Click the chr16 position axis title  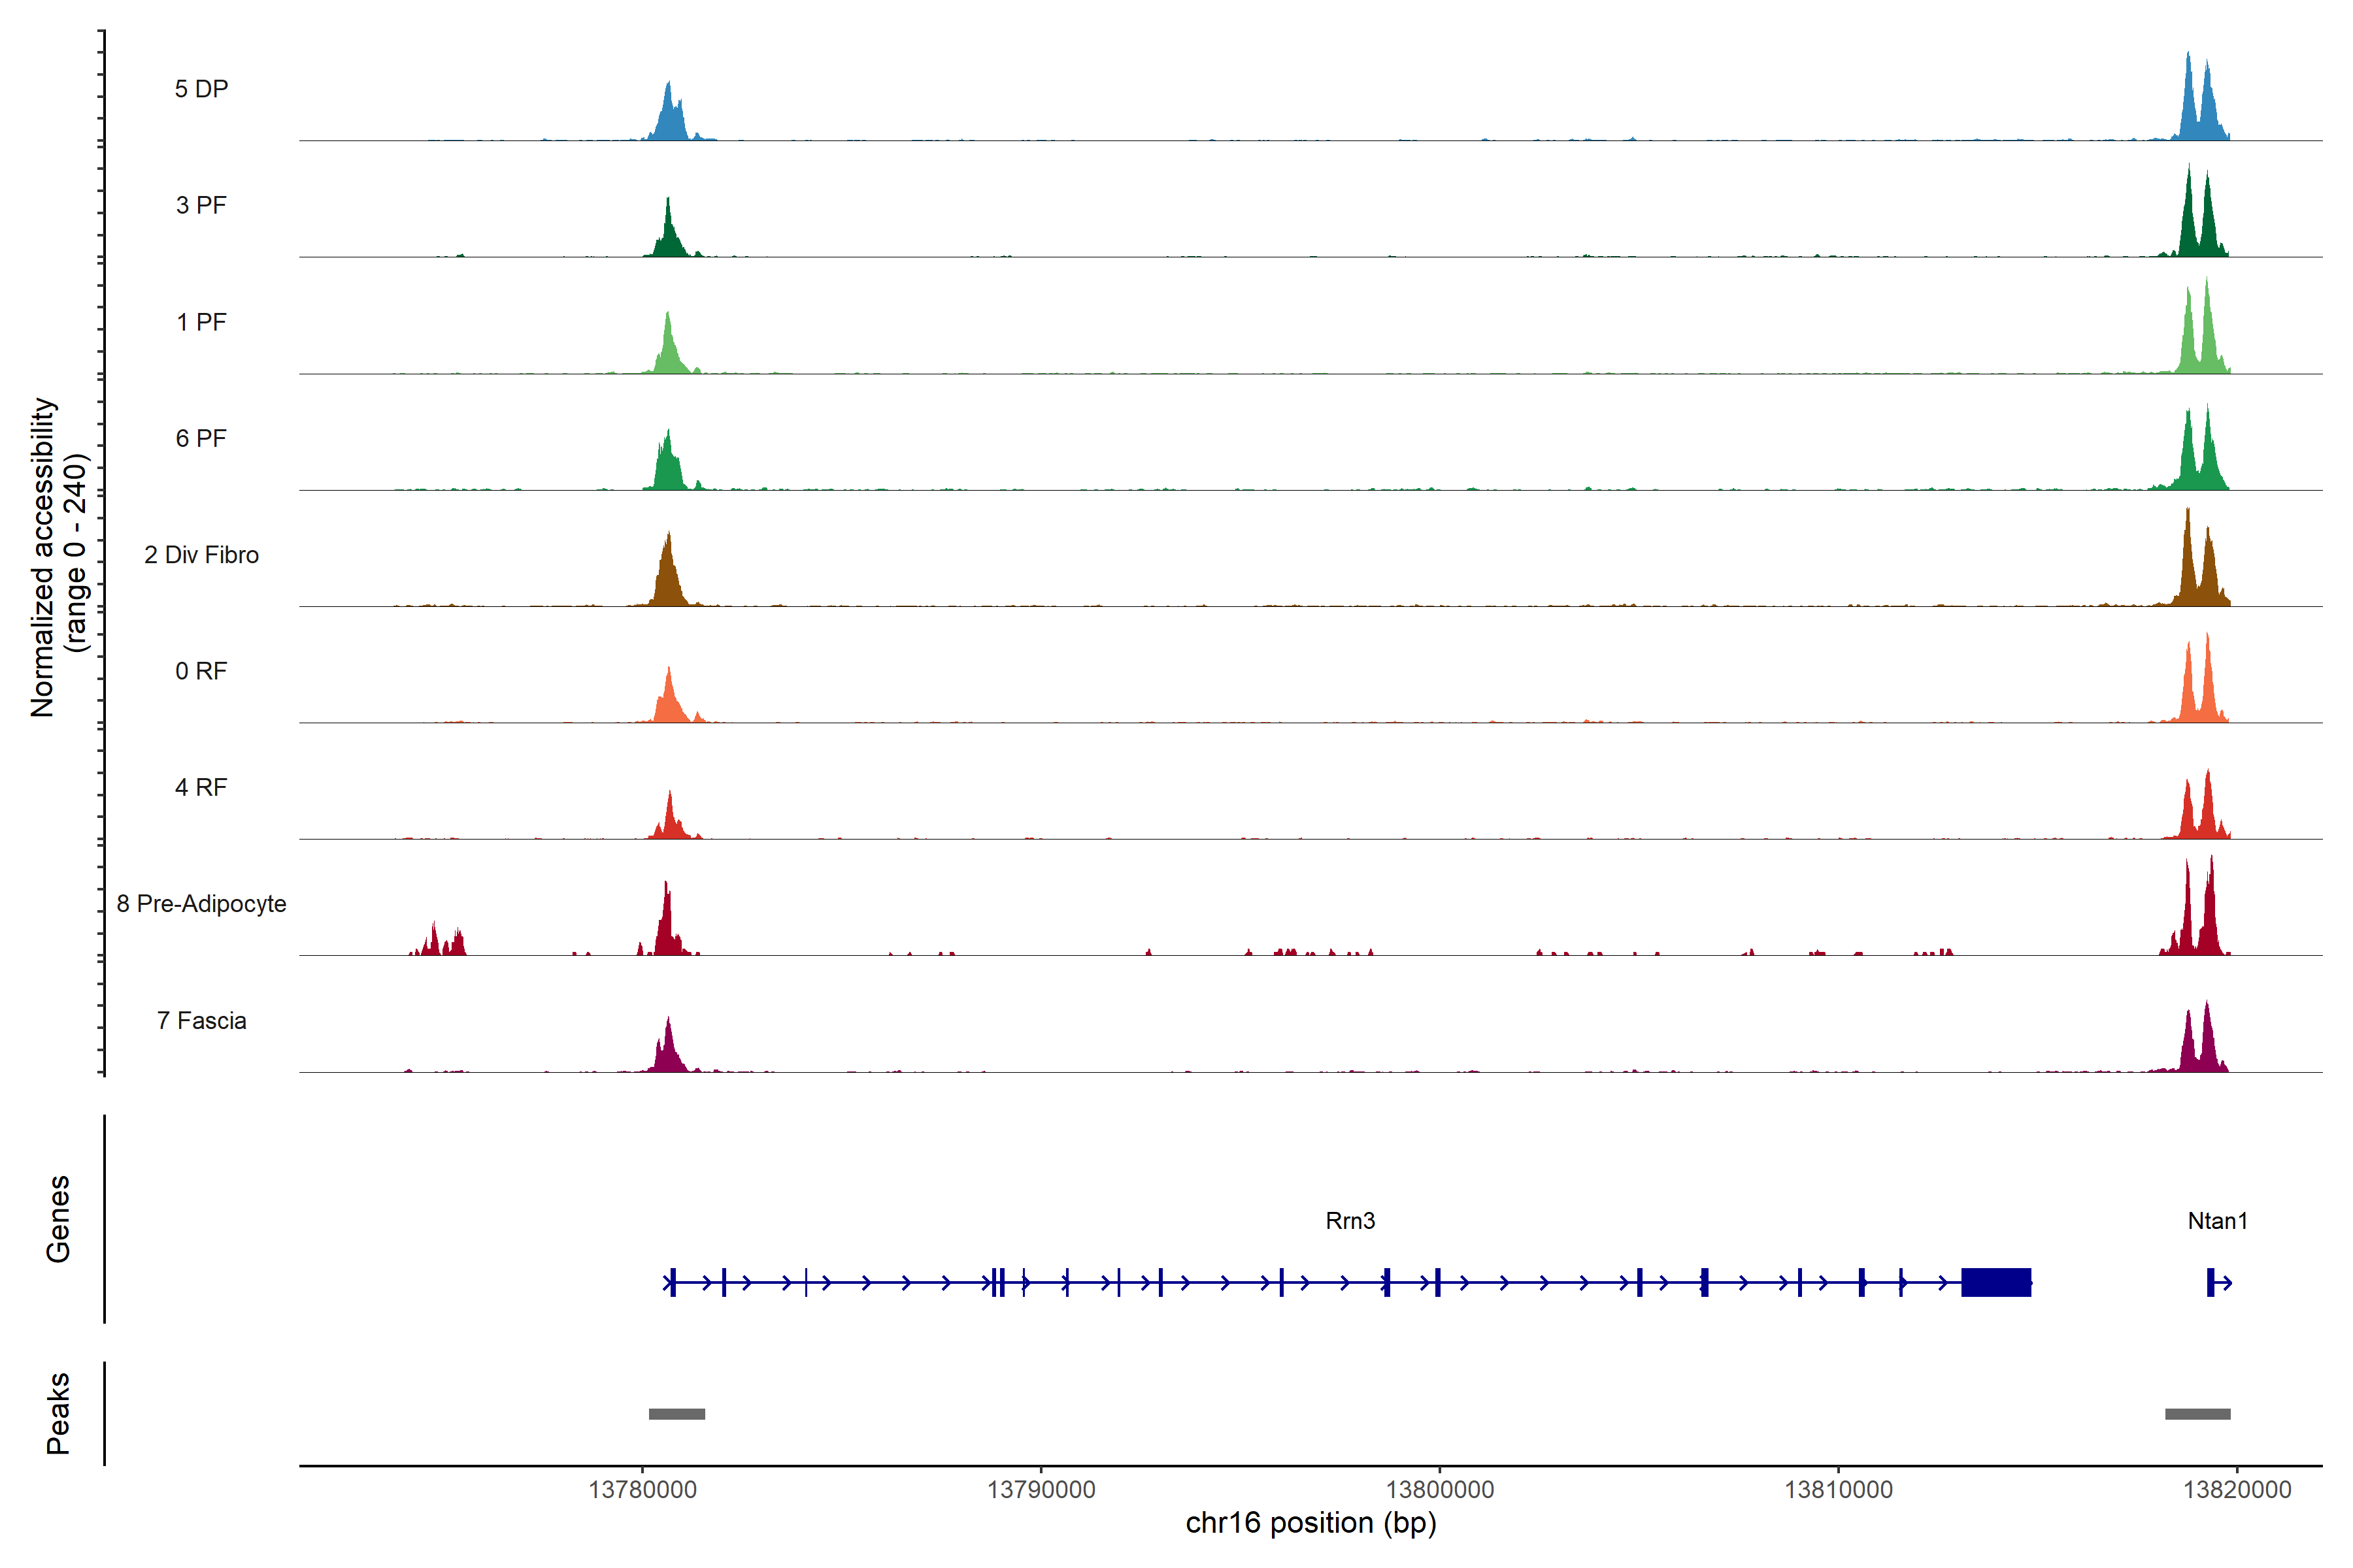coord(1310,1523)
